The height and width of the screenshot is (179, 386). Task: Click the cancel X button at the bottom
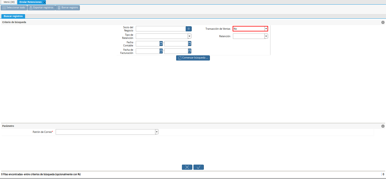[x=187, y=167]
